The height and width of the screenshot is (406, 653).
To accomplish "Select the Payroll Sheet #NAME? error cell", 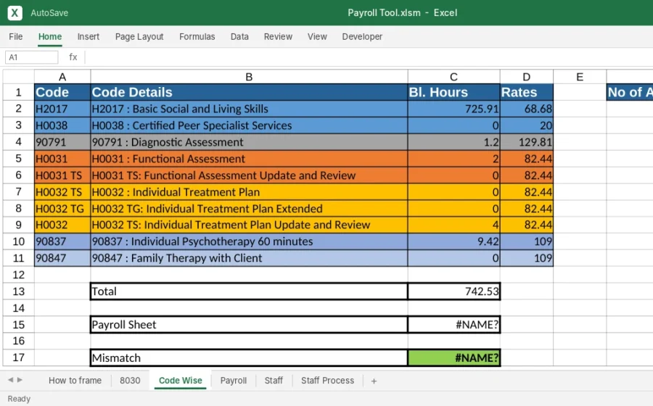I will (x=454, y=325).
